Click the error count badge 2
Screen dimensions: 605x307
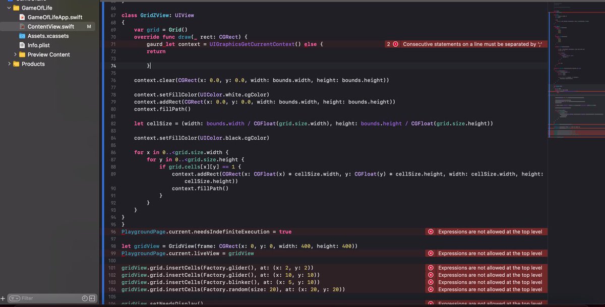[389, 44]
